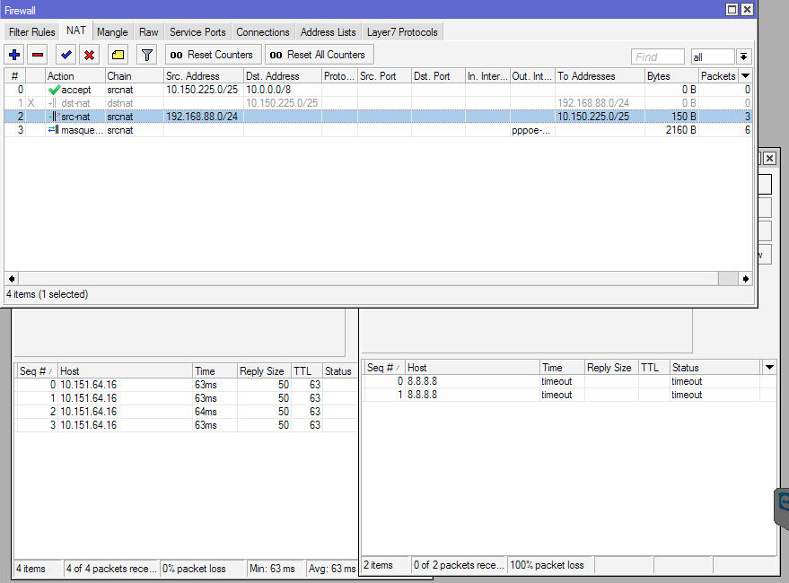Enable rule using the blue checkmark icon
This screenshot has width=789, height=583.
66,55
